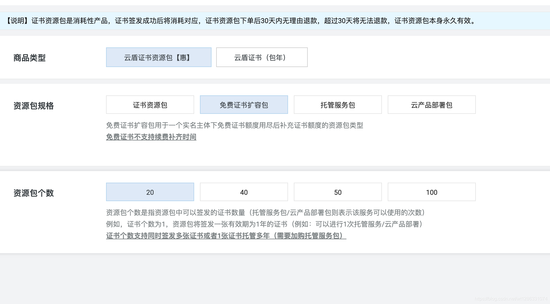Click the 资源包规格 section label
This screenshot has height=304, width=550.
[34, 106]
